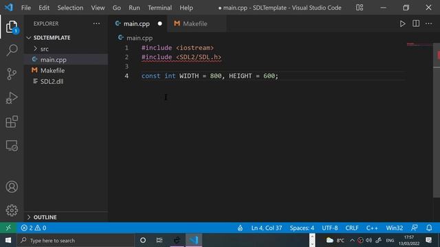The height and width of the screenshot is (247, 440).
Task: Click the Windows Start button
Action: [x=8, y=240]
